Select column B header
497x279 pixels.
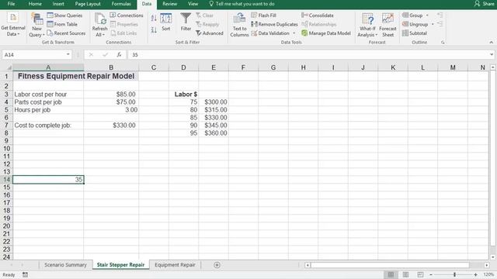[x=111, y=67]
